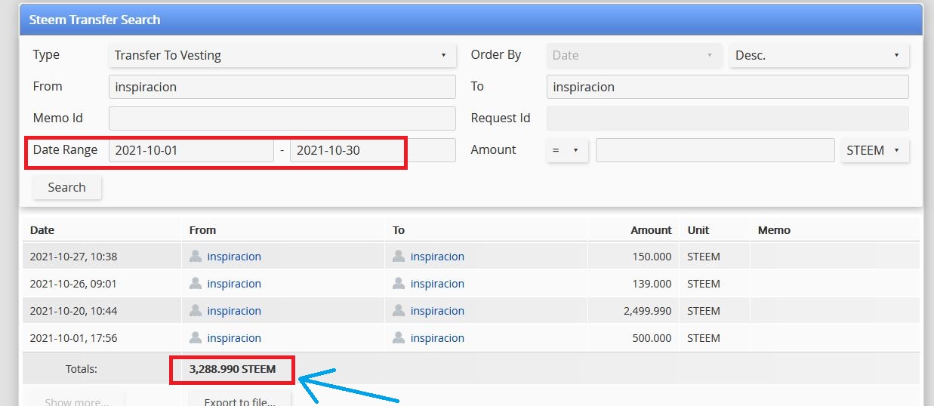Click the Unit column header
This screenshot has height=406, width=934.
tap(698, 230)
